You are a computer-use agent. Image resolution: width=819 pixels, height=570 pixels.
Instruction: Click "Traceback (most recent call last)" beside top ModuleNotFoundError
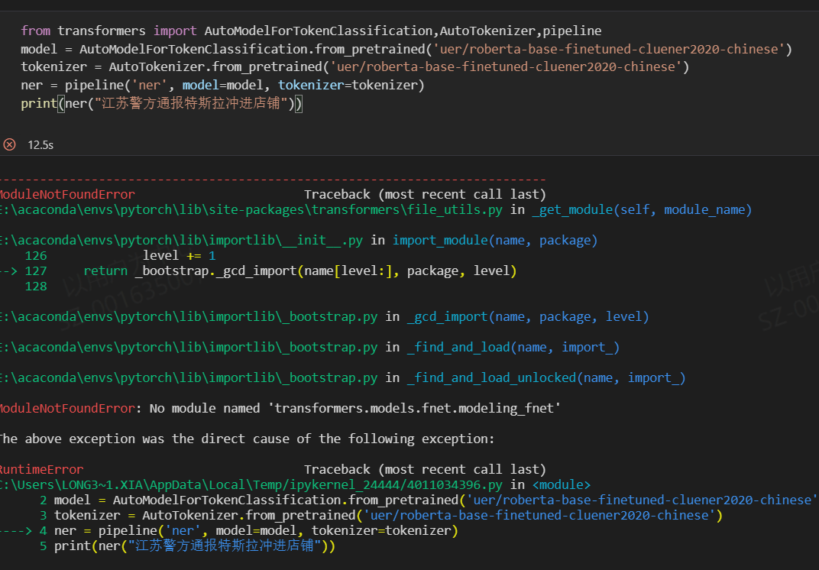[426, 195]
